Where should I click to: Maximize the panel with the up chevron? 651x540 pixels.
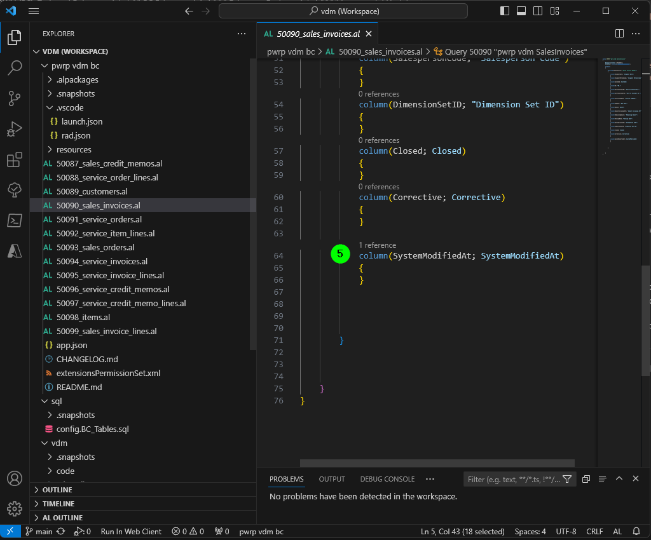(619, 478)
